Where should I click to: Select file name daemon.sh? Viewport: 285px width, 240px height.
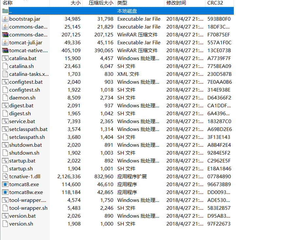pos(22,98)
